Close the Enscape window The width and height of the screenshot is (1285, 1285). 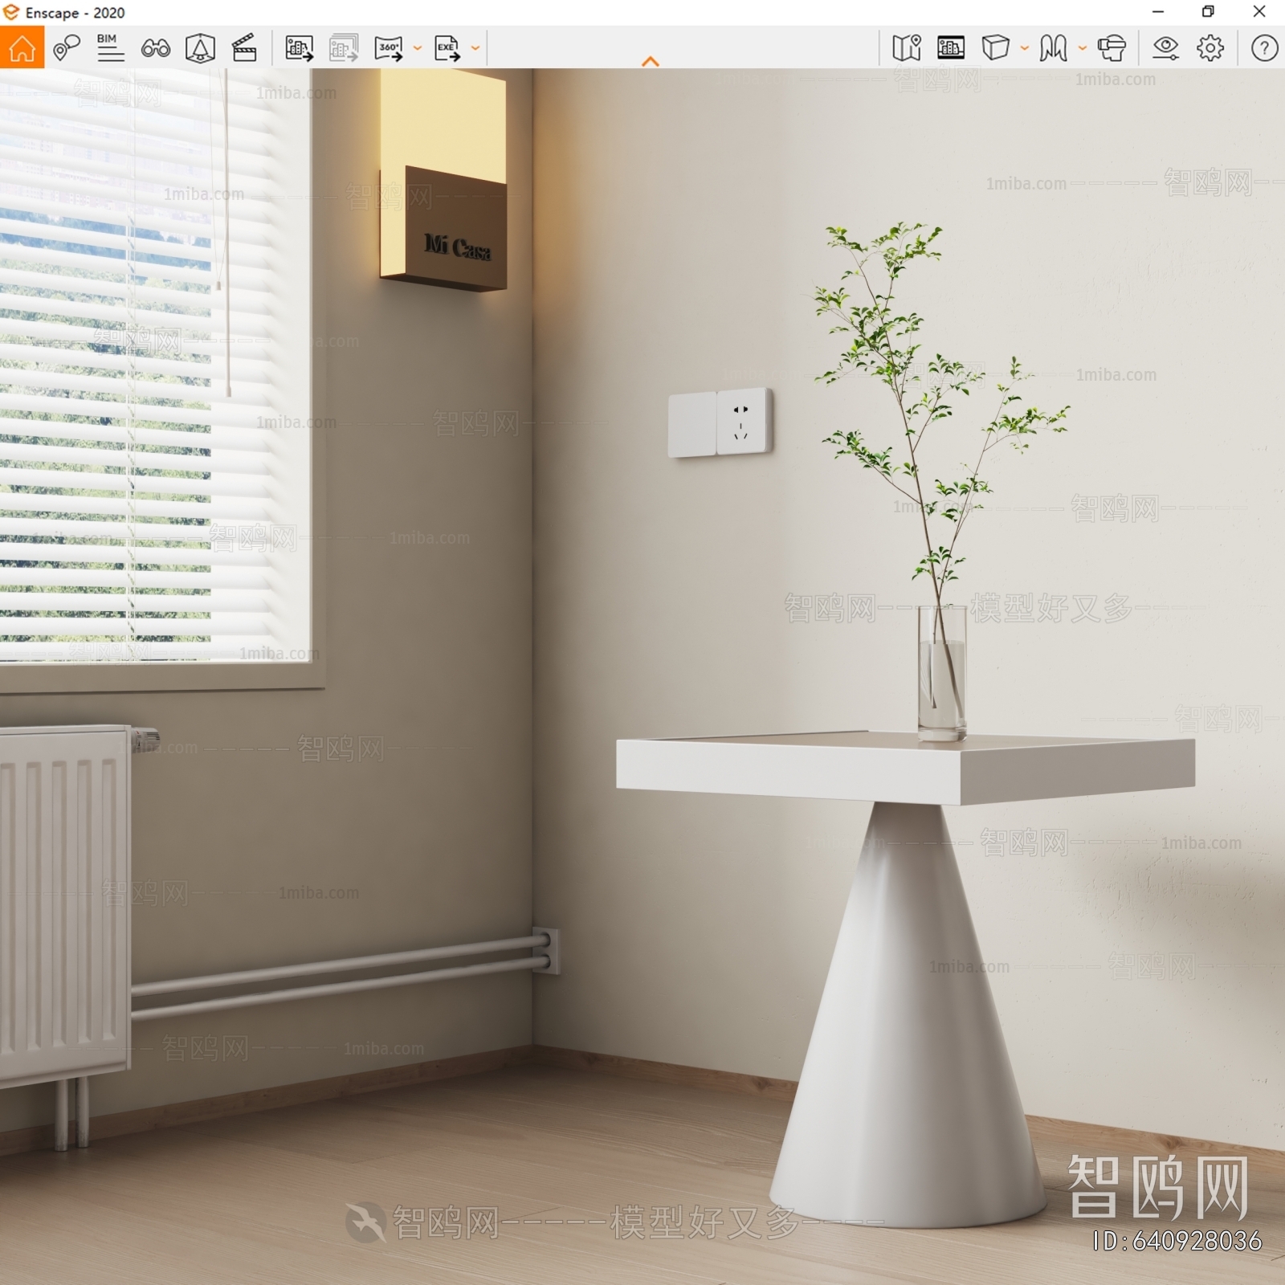point(1259,12)
